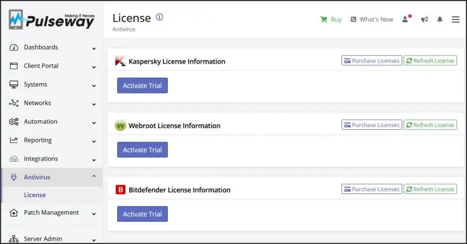
Task: Open the Patch Management menu item
Action: coord(52,213)
